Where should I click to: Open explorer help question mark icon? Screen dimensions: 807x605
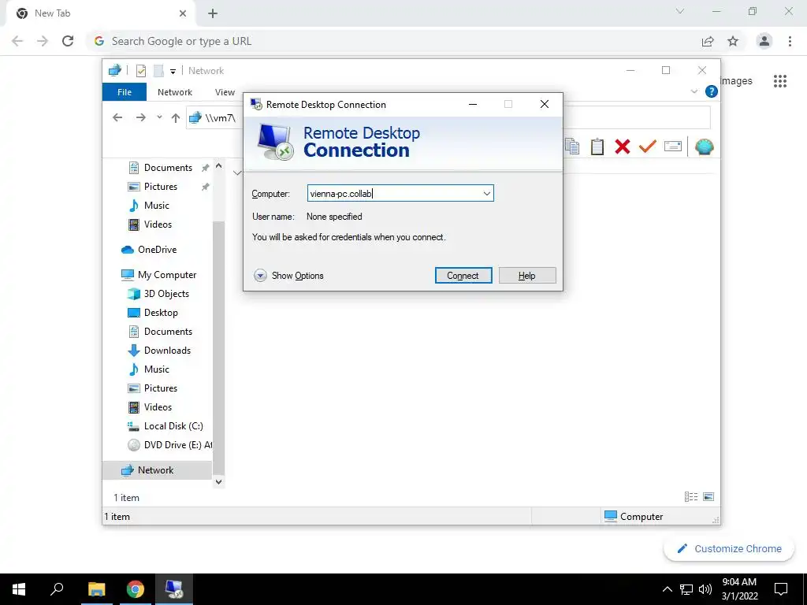pyautogui.click(x=712, y=91)
